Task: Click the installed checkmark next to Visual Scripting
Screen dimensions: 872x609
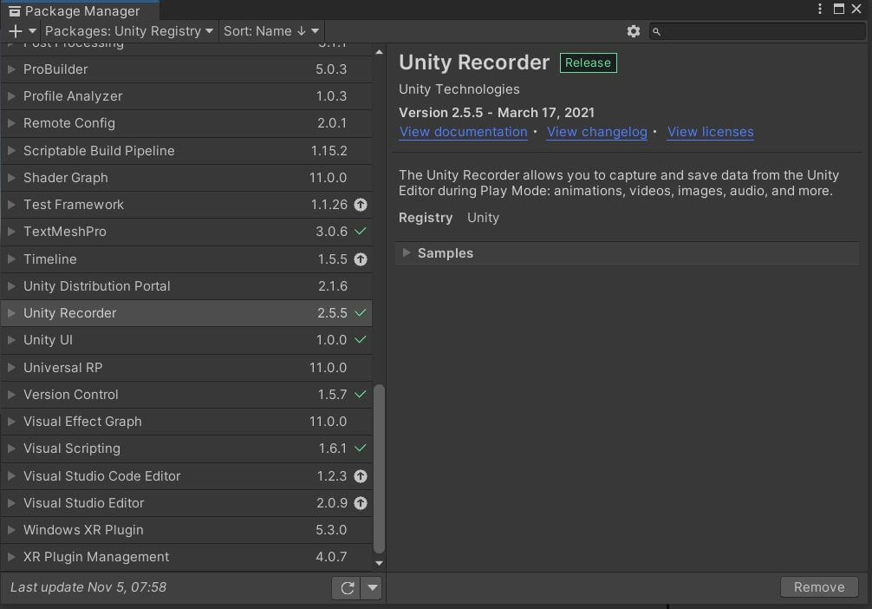Action: (x=361, y=449)
